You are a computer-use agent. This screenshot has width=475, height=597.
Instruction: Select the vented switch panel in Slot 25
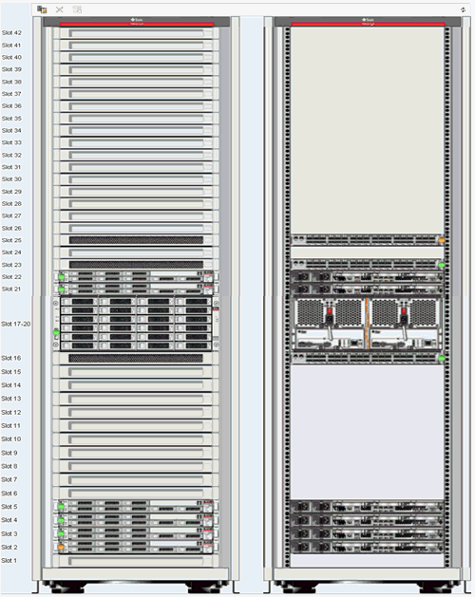click(136, 240)
